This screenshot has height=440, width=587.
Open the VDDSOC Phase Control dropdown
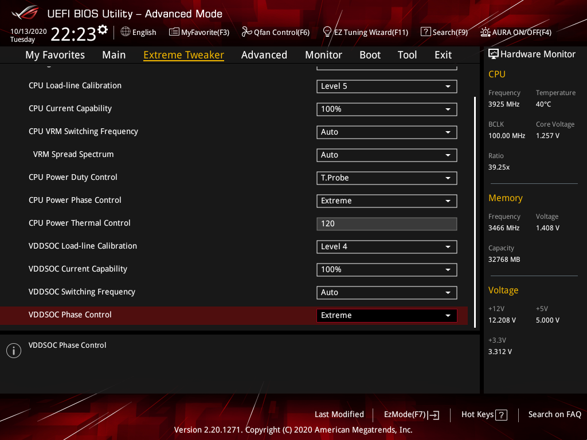387,316
